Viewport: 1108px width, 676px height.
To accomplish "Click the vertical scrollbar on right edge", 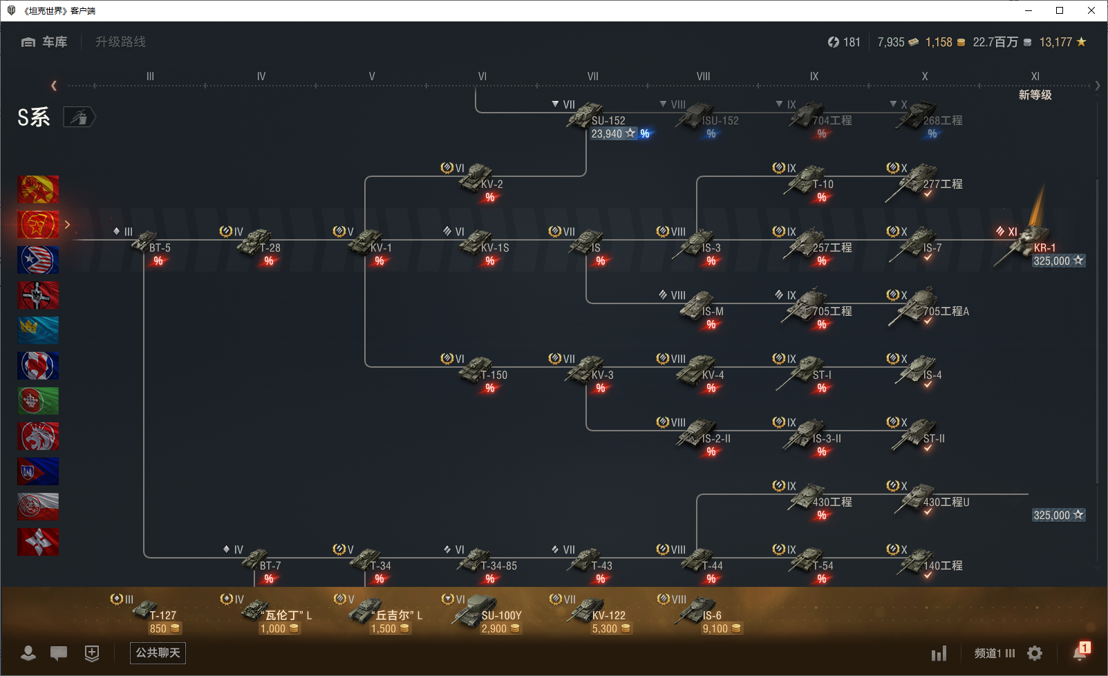I will coord(1097,332).
